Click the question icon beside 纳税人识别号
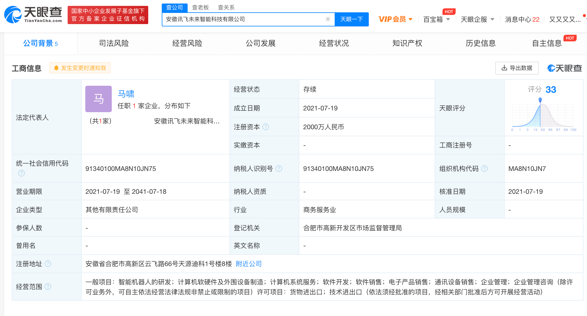This screenshot has height=316, width=587. (x=279, y=169)
